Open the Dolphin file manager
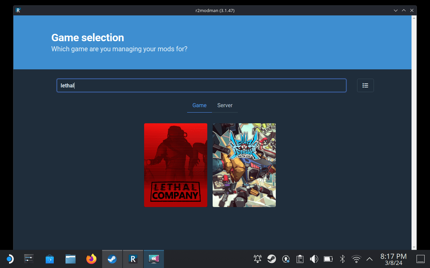Screen dimensions: 430x268 71,259
